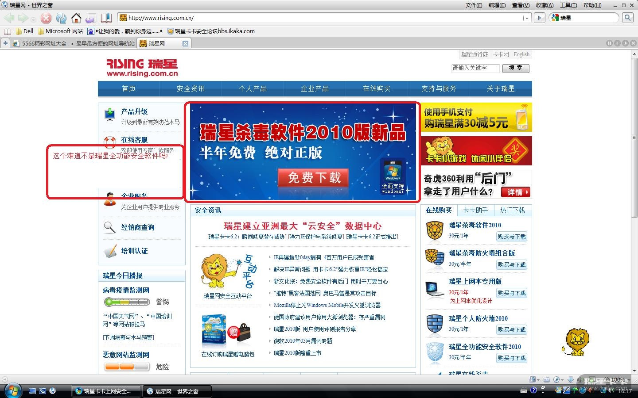
Task: Click the 瑞星个人防火墙2010 shield icon
Action: click(435, 324)
